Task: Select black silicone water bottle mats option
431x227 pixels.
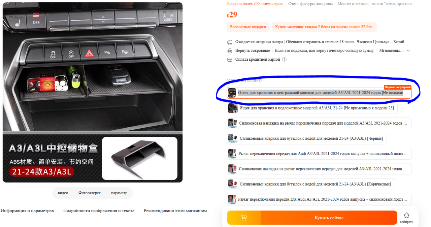Action: (307, 138)
